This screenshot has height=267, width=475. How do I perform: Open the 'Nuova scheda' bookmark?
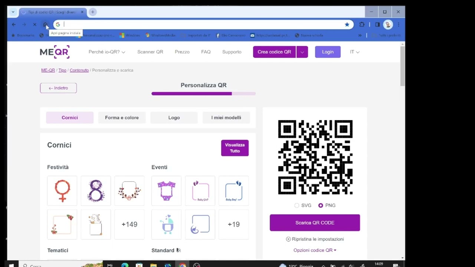[x=309, y=35]
